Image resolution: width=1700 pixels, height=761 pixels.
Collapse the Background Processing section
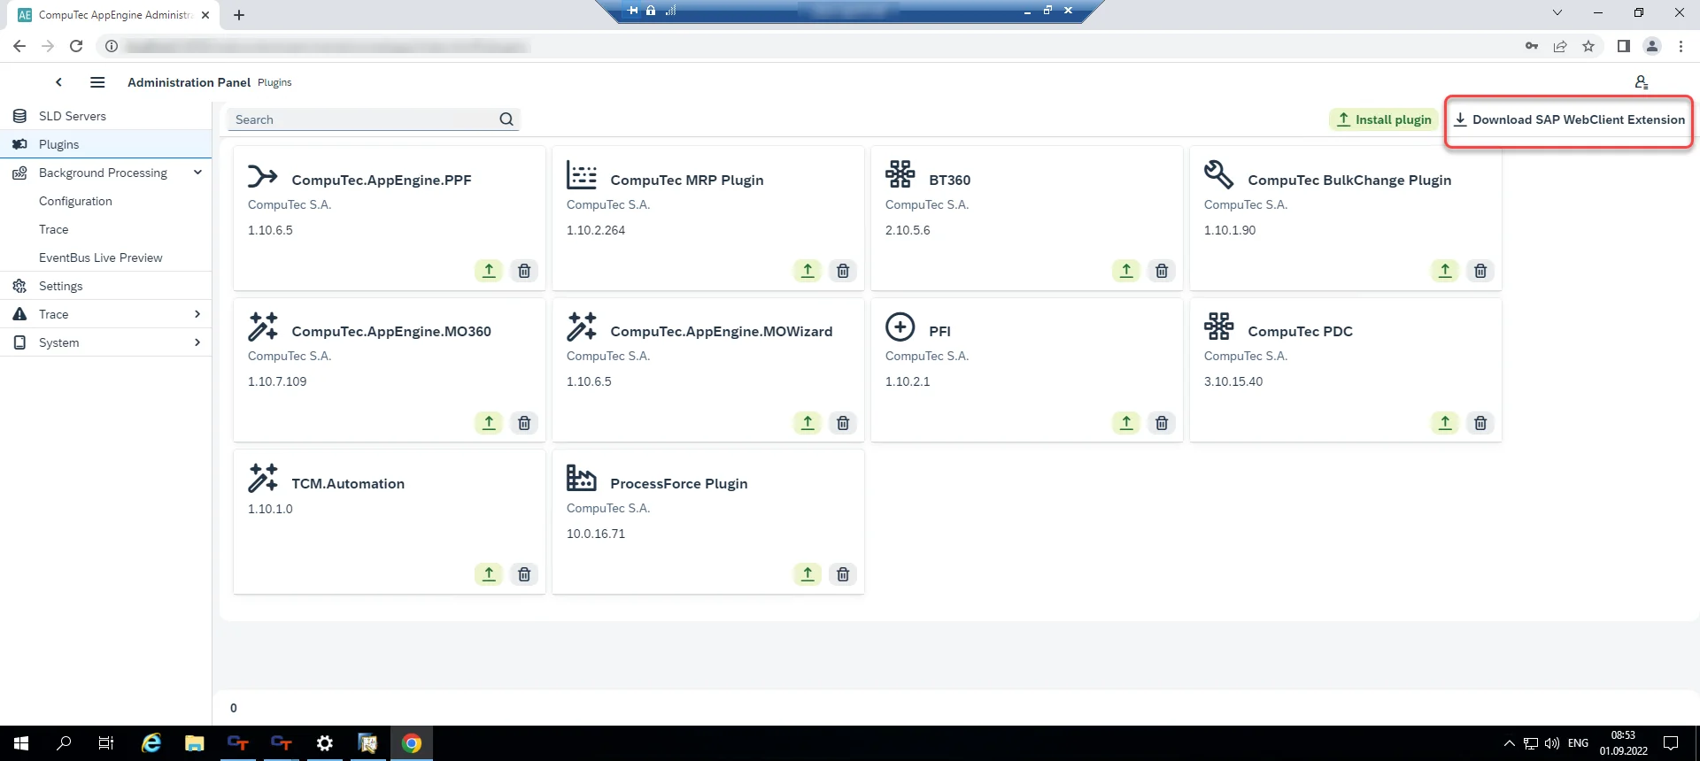click(x=197, y=173)
